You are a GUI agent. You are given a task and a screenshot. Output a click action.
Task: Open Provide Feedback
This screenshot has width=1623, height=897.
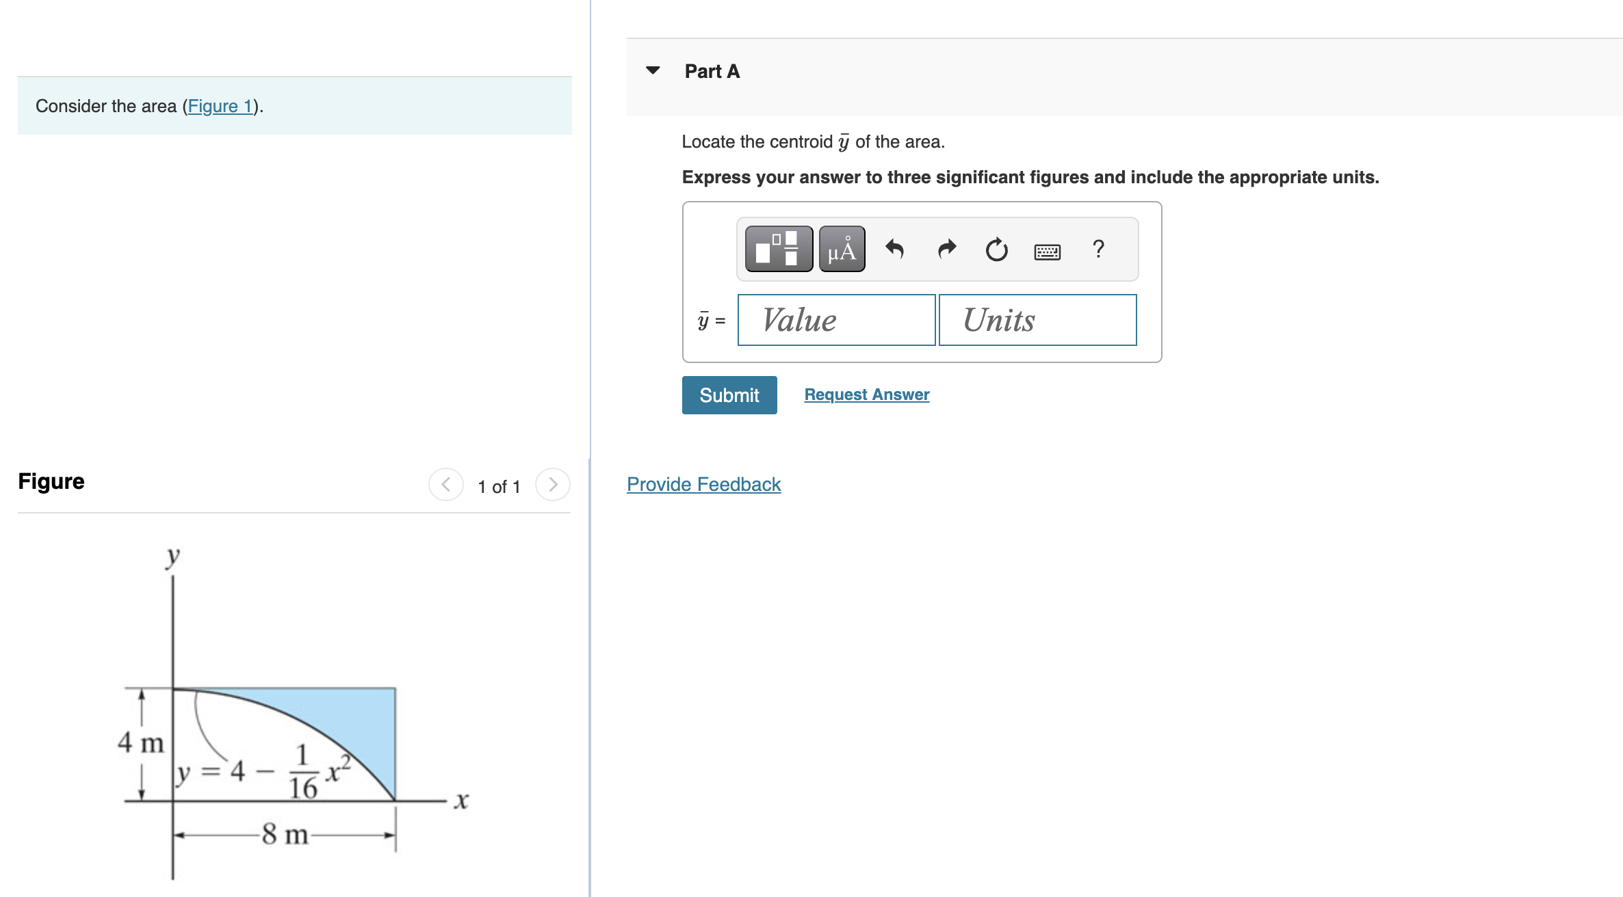703,484
